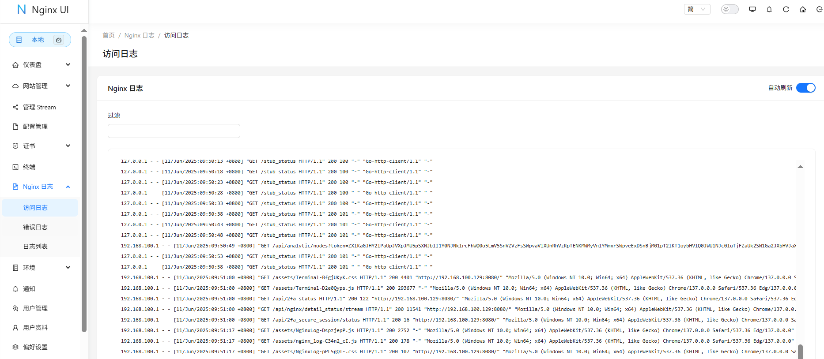The image size is (824, 359).
Task: Collapse the Nginx 日志 submenu chevron
Action: (x=68, y=187)
